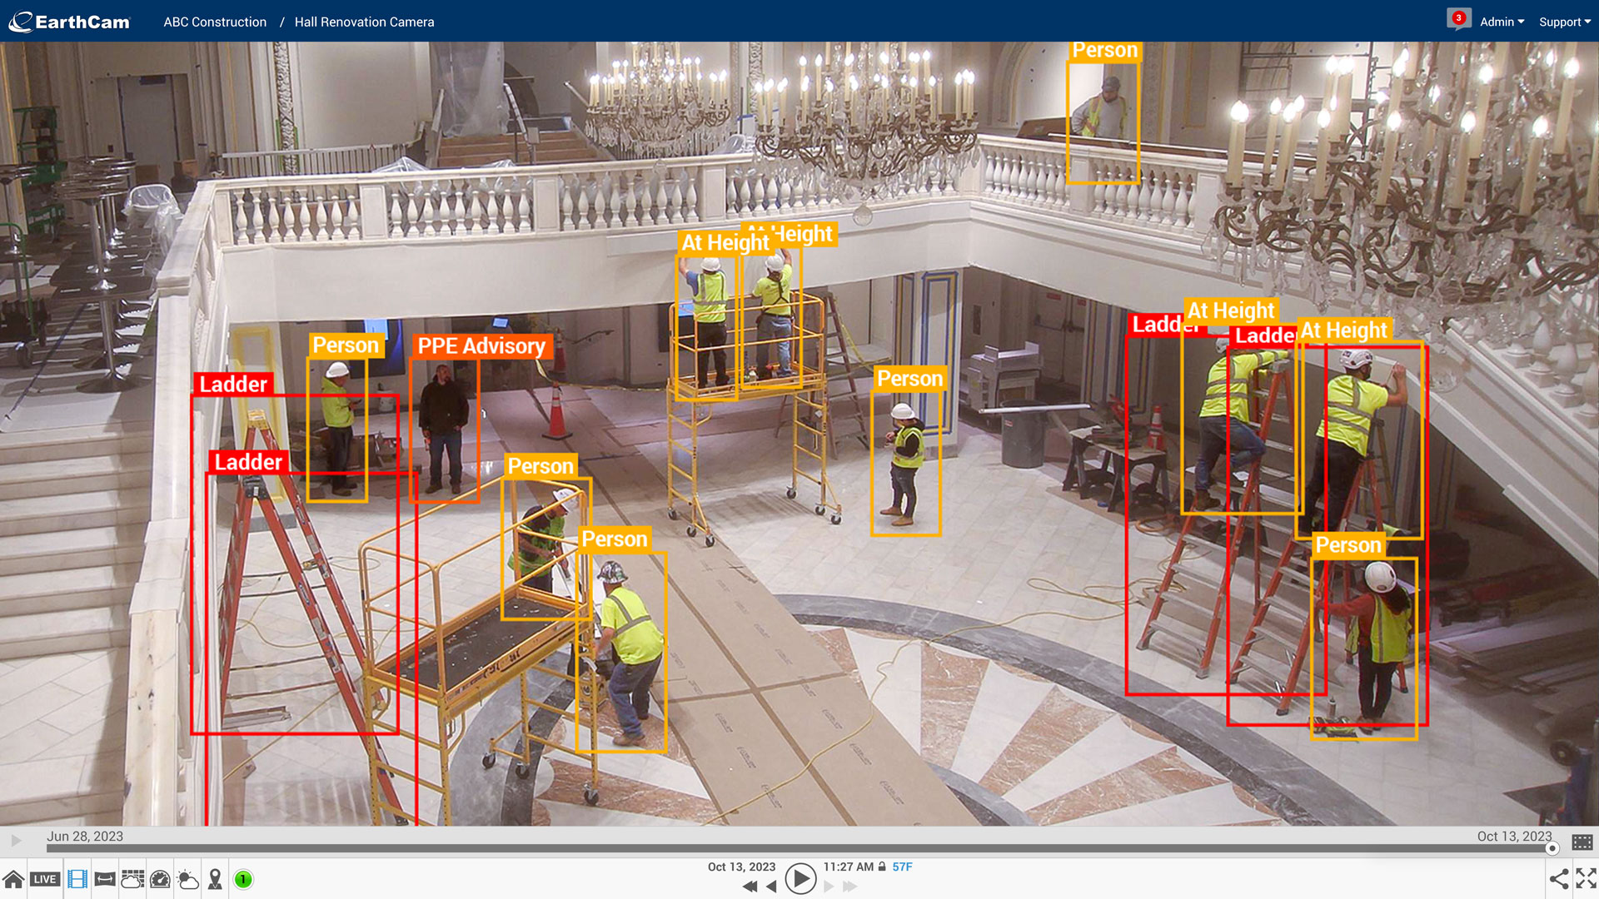Expand the Support dropdown menu
This screenshot has height=899, width=1599.
coord(1564,22)
